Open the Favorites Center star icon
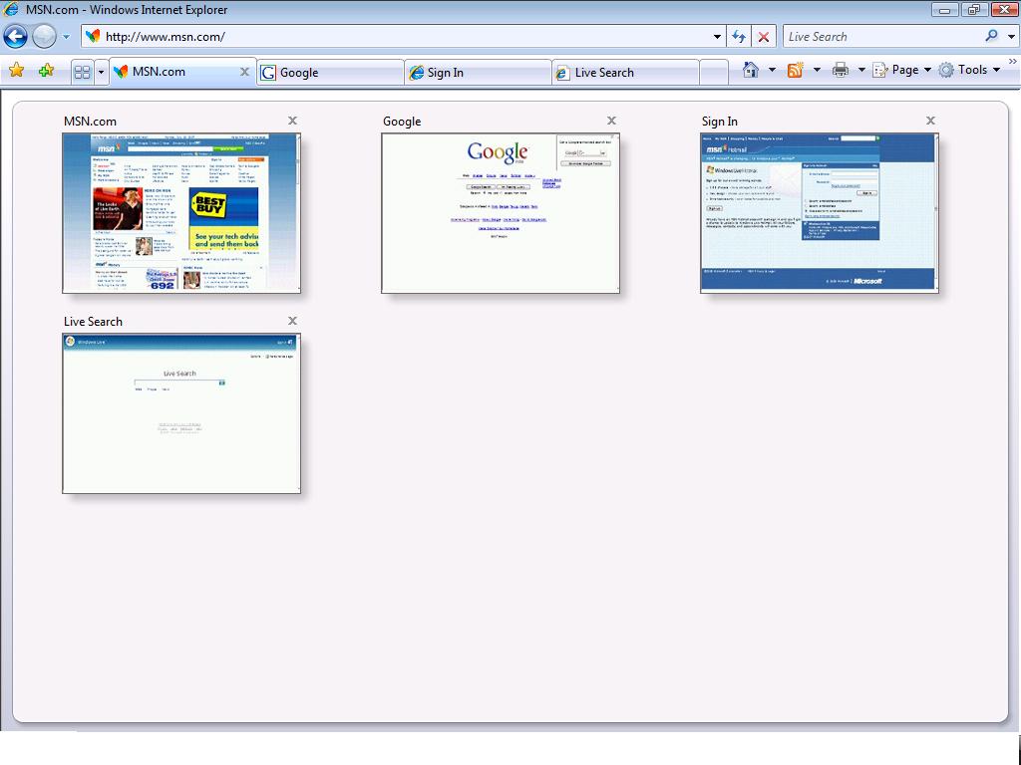The image size is (1021, 765). click(x=17, y=71)
